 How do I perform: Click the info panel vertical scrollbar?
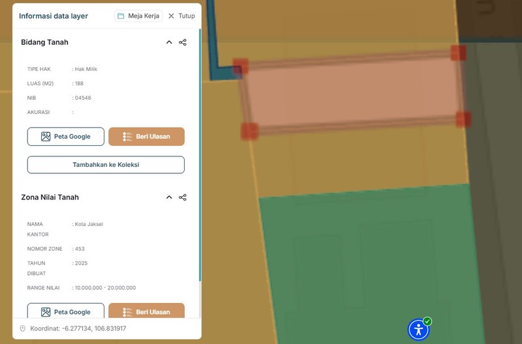coord(200,163)
